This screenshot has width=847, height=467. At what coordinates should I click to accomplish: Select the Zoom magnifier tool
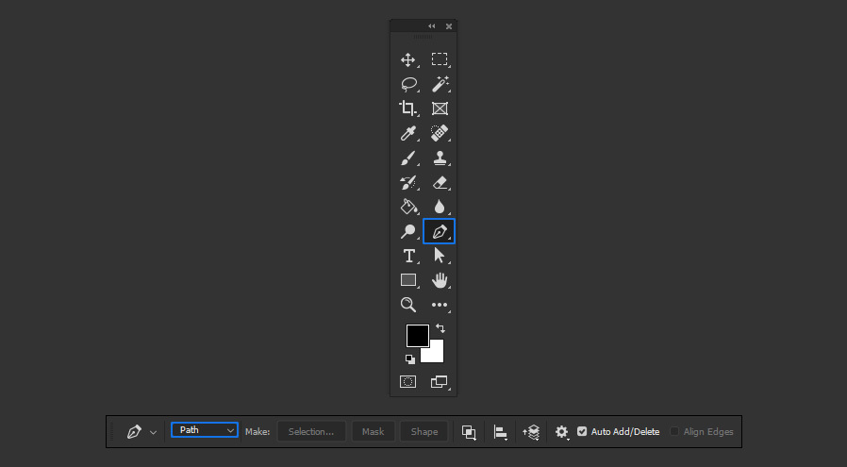pyautogui.click(x=407, y=305)
